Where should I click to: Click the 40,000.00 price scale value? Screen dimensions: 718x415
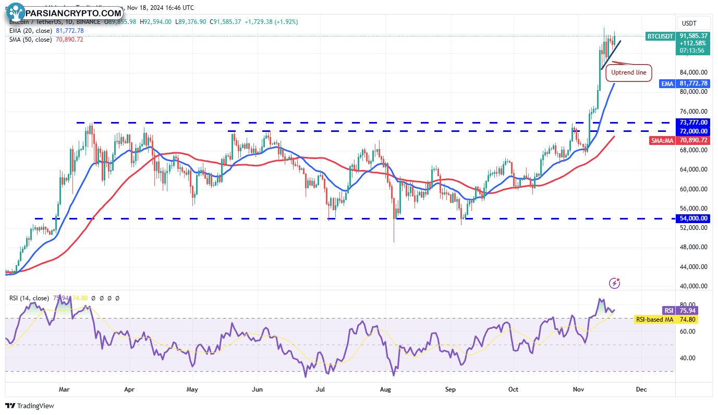[694, 286]
